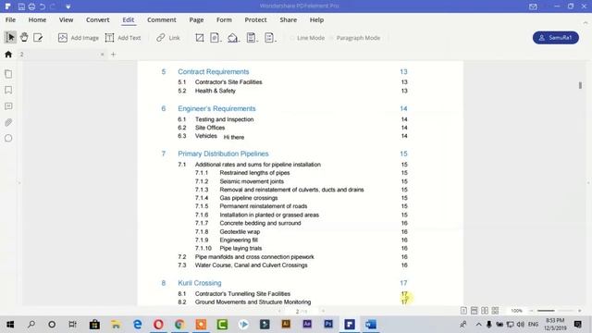The image size is (592, 333).
Task: Click the 'Kuril Crossing' heading
Action: click(x=200, y=283)
